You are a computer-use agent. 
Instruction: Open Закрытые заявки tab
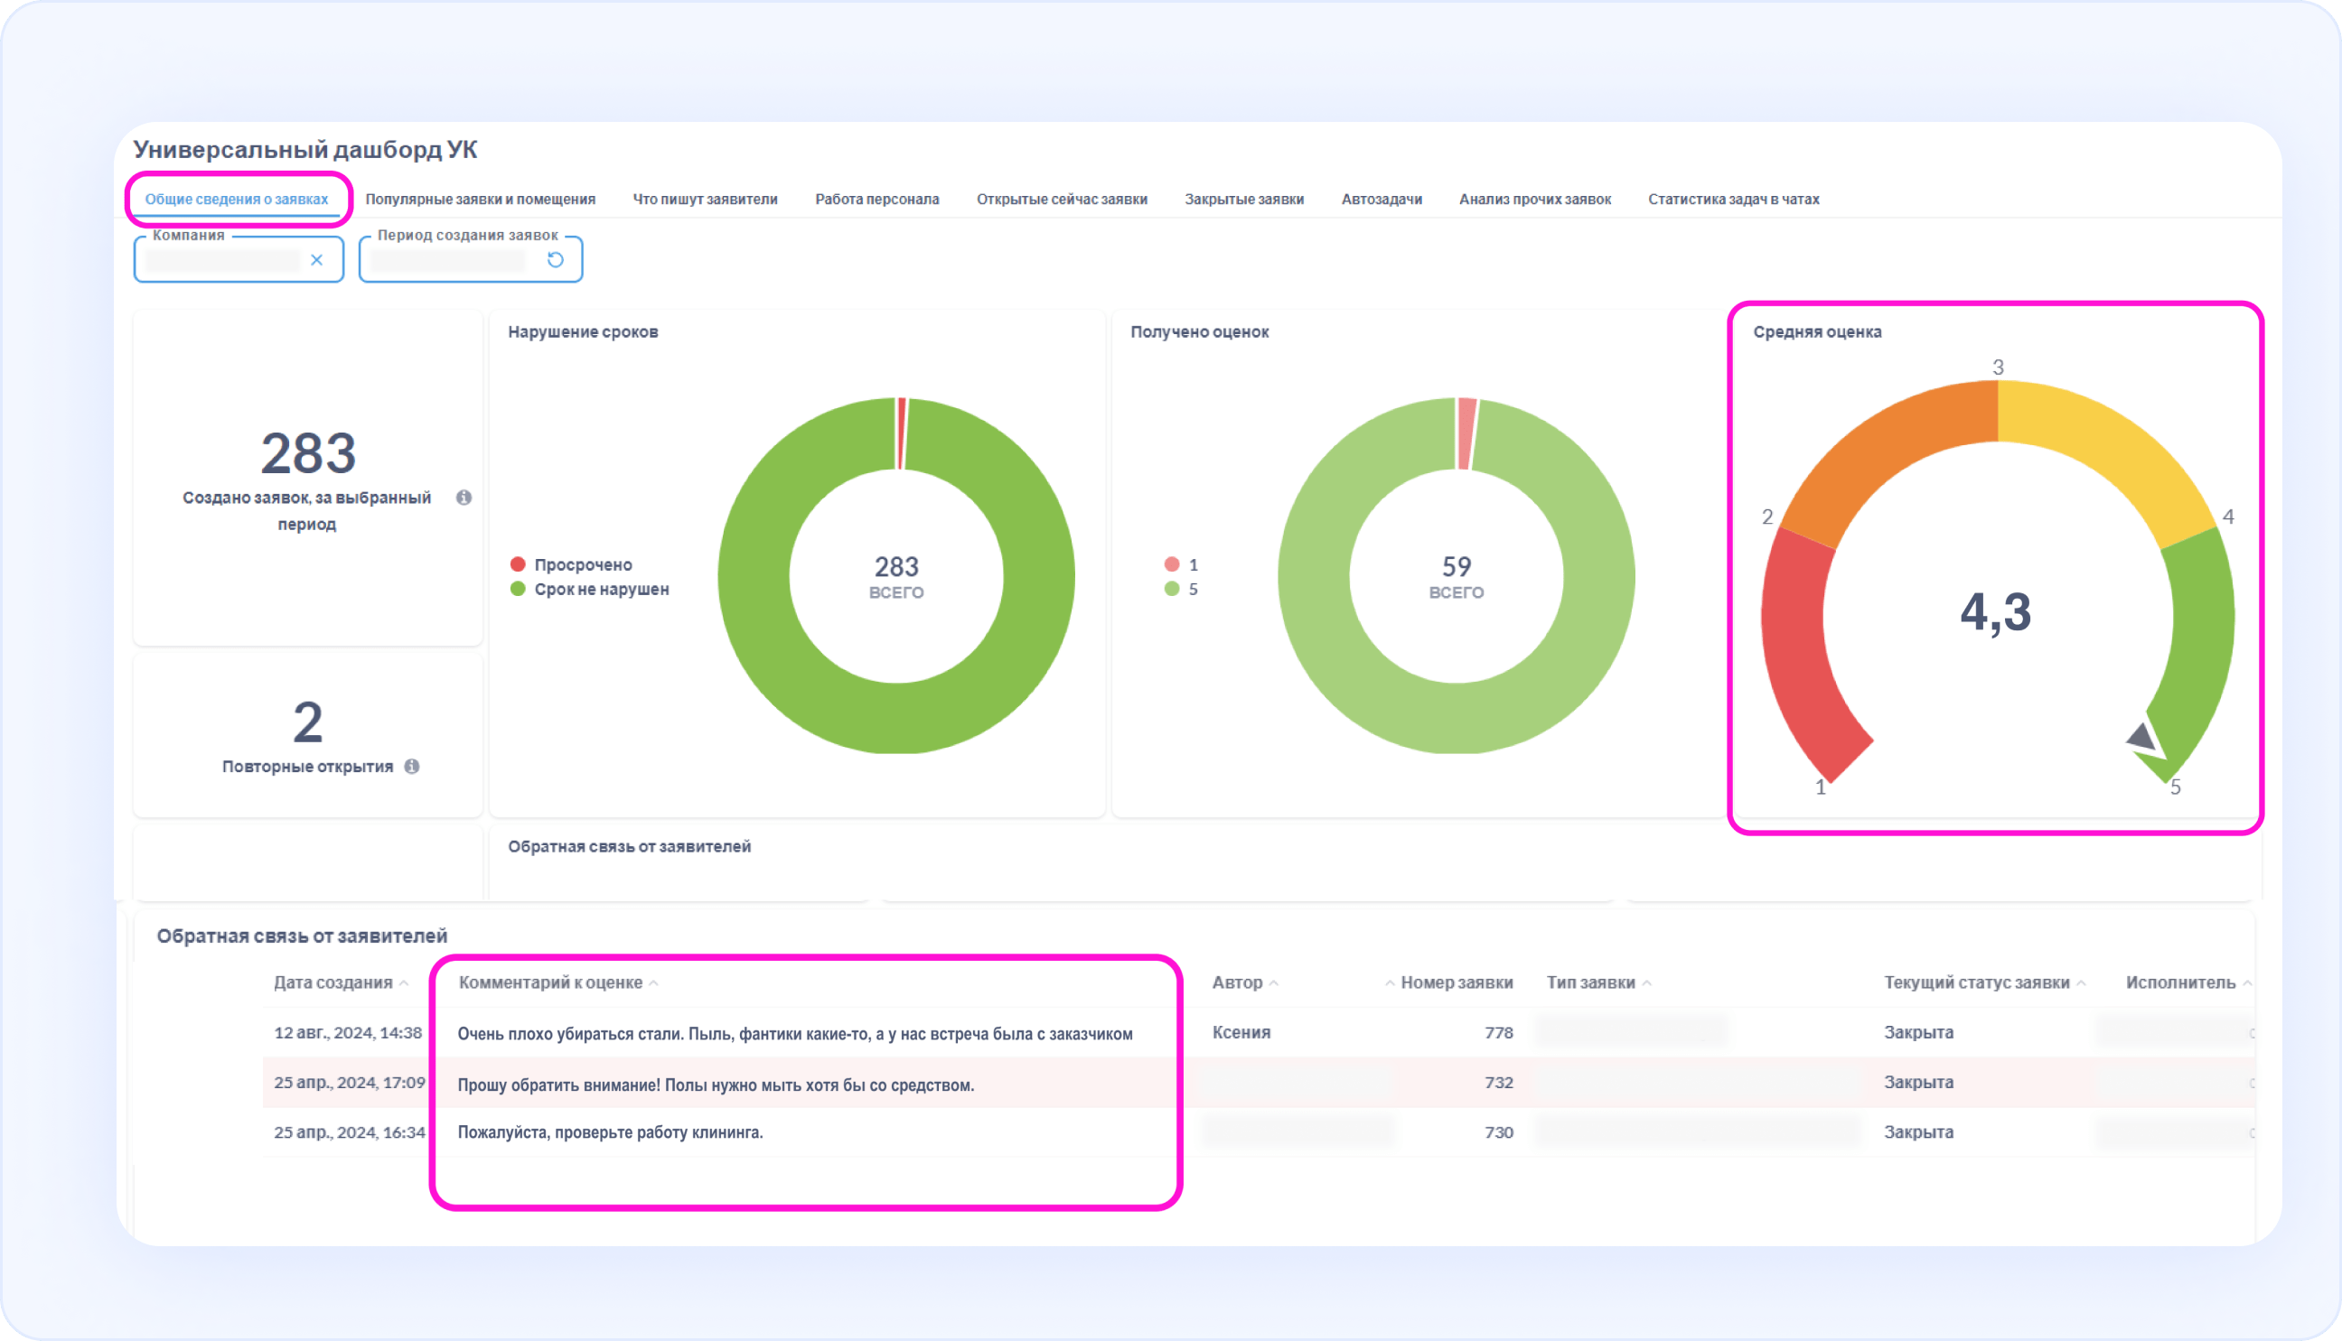(1244, 199)
